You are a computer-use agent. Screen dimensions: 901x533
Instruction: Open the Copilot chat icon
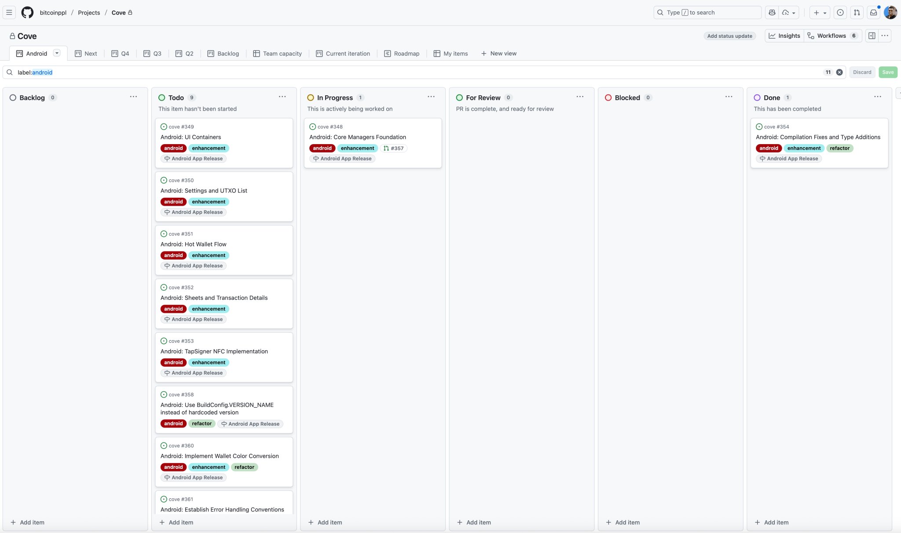pos(772,12)
